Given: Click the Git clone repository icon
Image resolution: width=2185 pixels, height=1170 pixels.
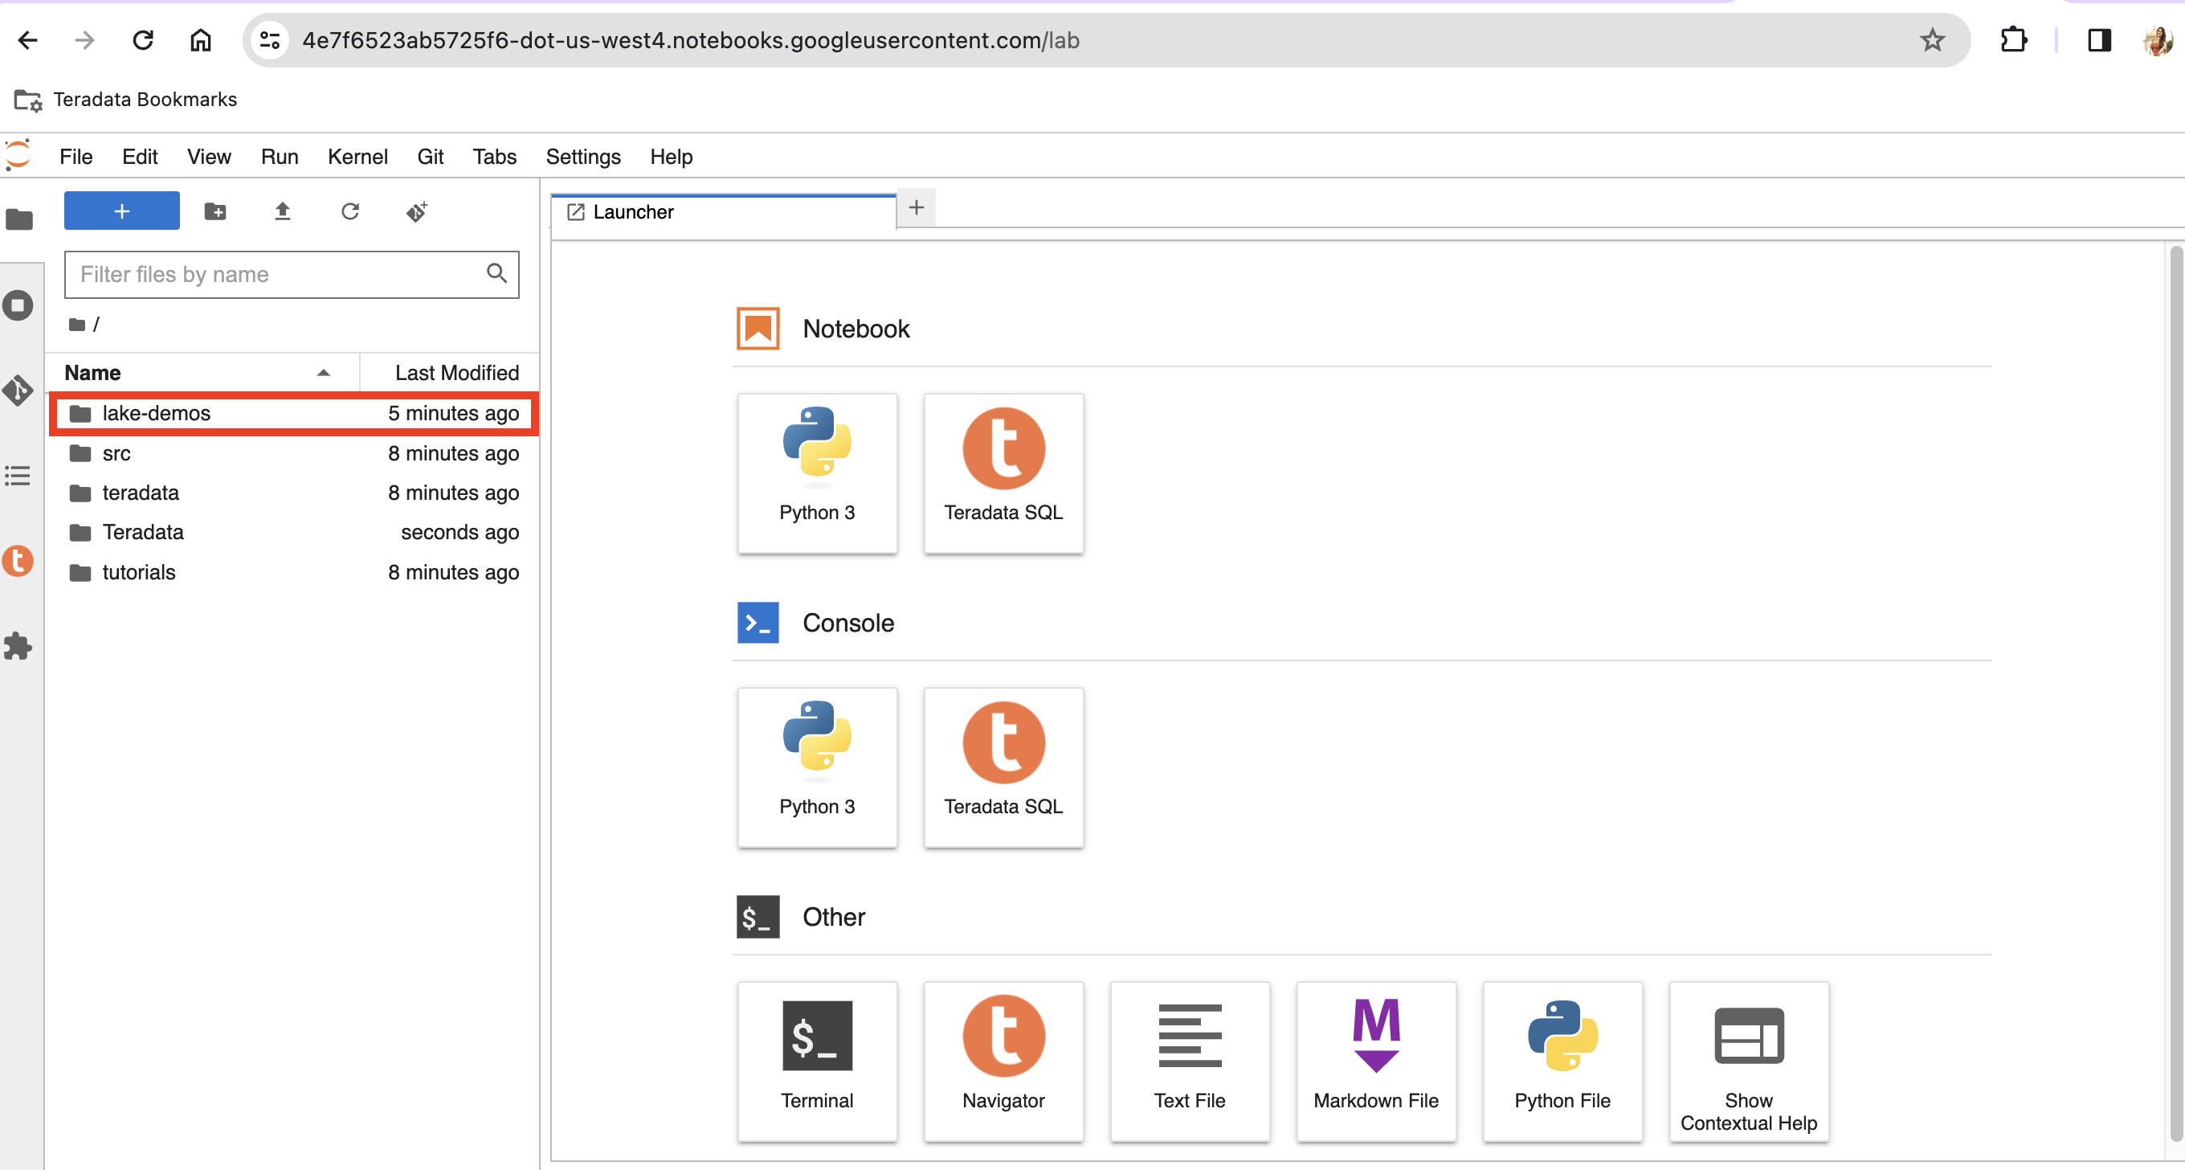Looking at the screenshot, I should 416,211.
